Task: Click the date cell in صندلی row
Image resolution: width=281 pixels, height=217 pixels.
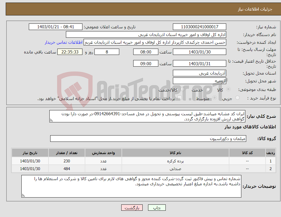Action: (30, 169)
